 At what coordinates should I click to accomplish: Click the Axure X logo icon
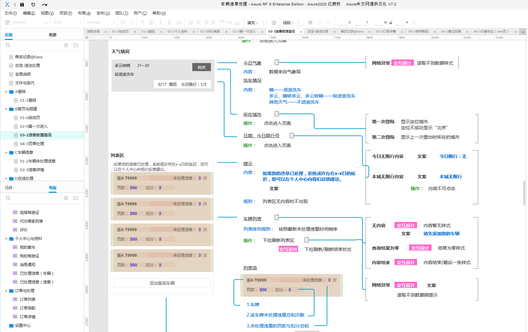point(7,5)
